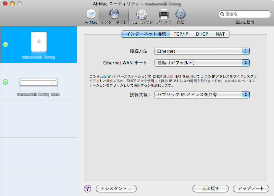
Task: Expand the 接続方法 Ethernet dropdown
Action: point(202,51)
